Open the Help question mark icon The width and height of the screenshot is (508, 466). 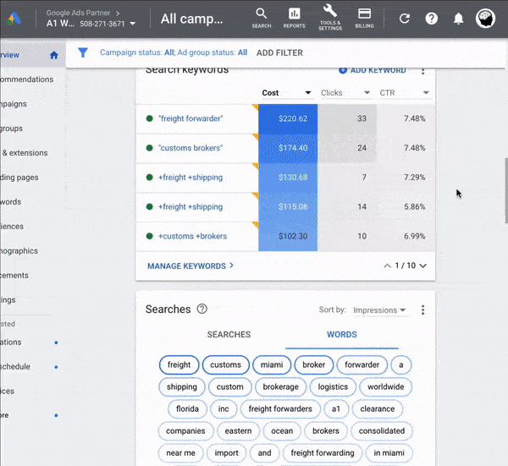(431, 19)
